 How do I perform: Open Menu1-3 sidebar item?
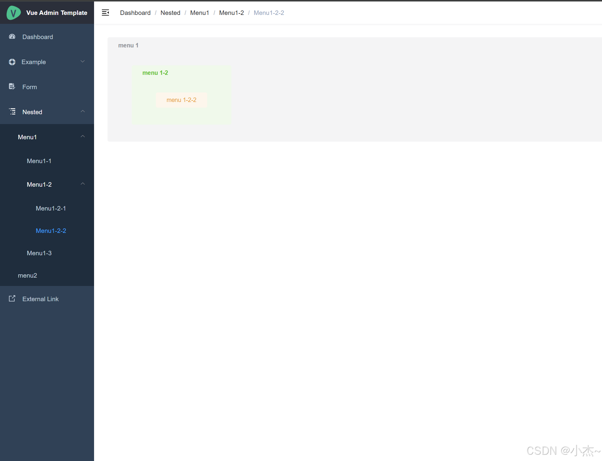click(x=39, y=253)
